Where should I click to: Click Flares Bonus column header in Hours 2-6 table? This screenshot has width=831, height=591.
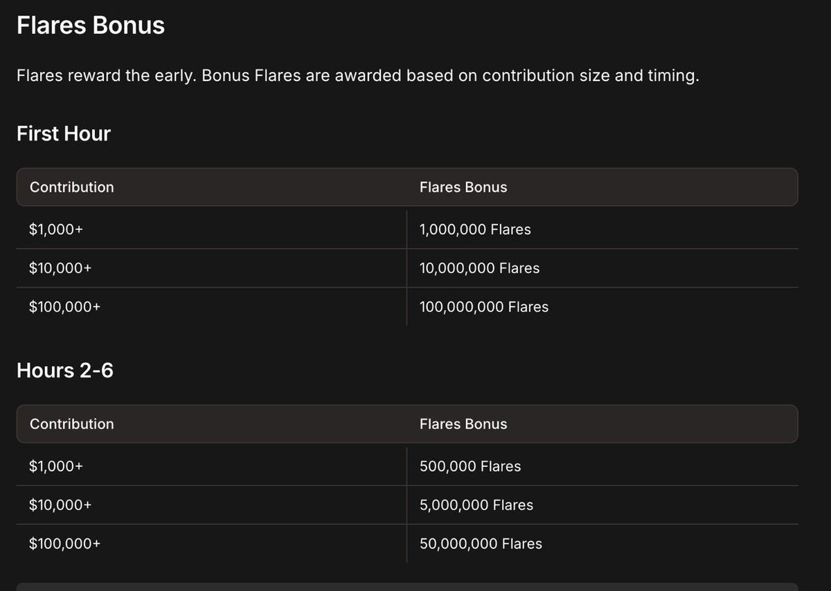click(463, 424)
